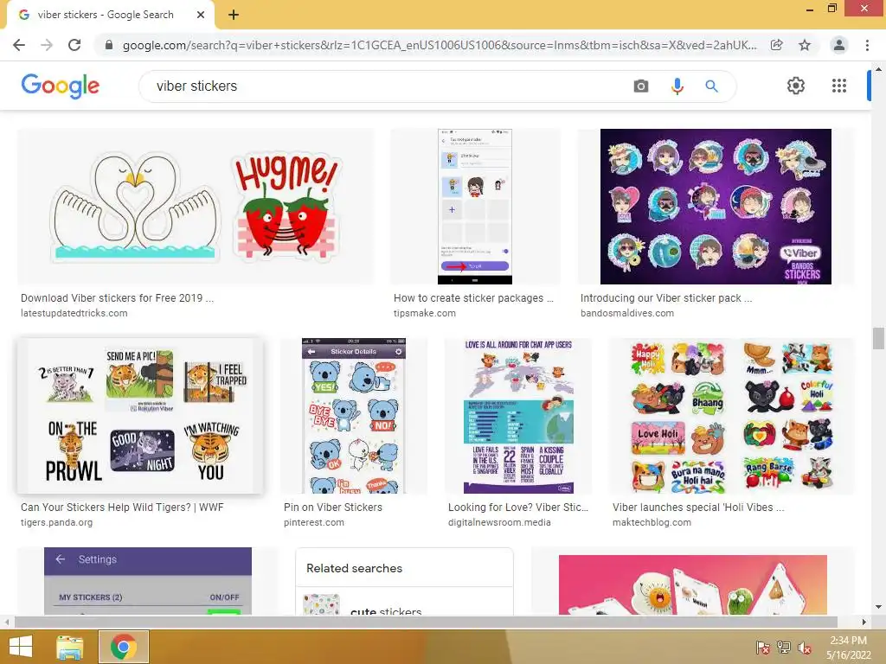Visit tigers.panda.org source link
This screenshot has width=886, height=664.
click(x=56, y=523)
